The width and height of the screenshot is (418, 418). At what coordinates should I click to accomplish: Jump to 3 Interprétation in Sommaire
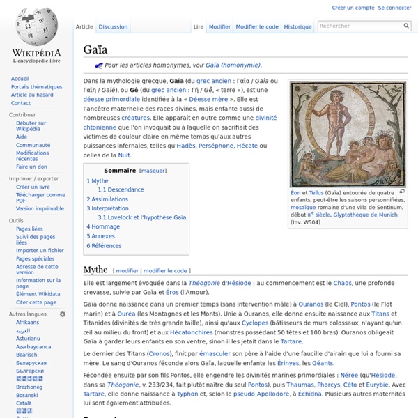point(107,208)
